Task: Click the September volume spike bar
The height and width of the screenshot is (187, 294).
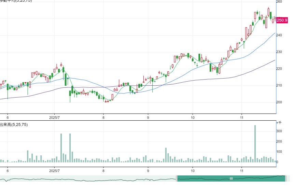Action: (x=166, y=155)
